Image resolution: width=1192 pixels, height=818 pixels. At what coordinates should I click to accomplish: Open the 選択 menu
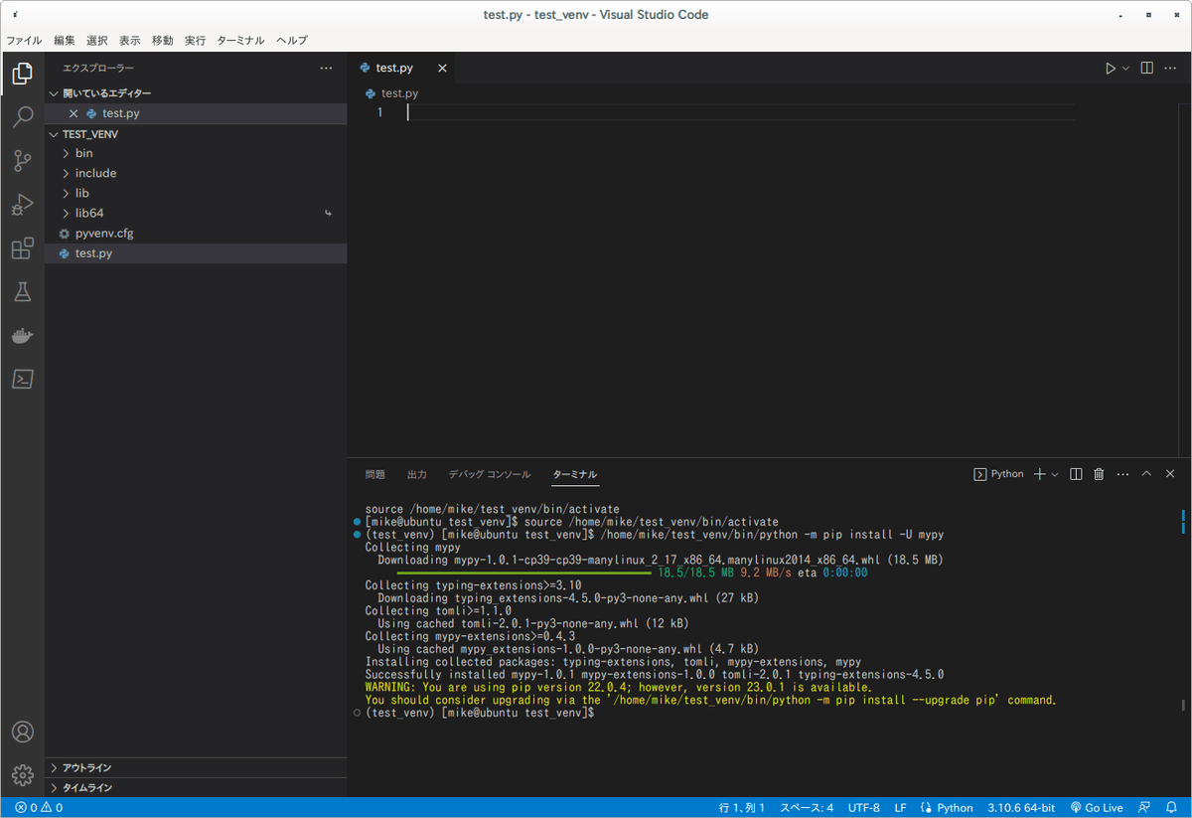point(97,41)
